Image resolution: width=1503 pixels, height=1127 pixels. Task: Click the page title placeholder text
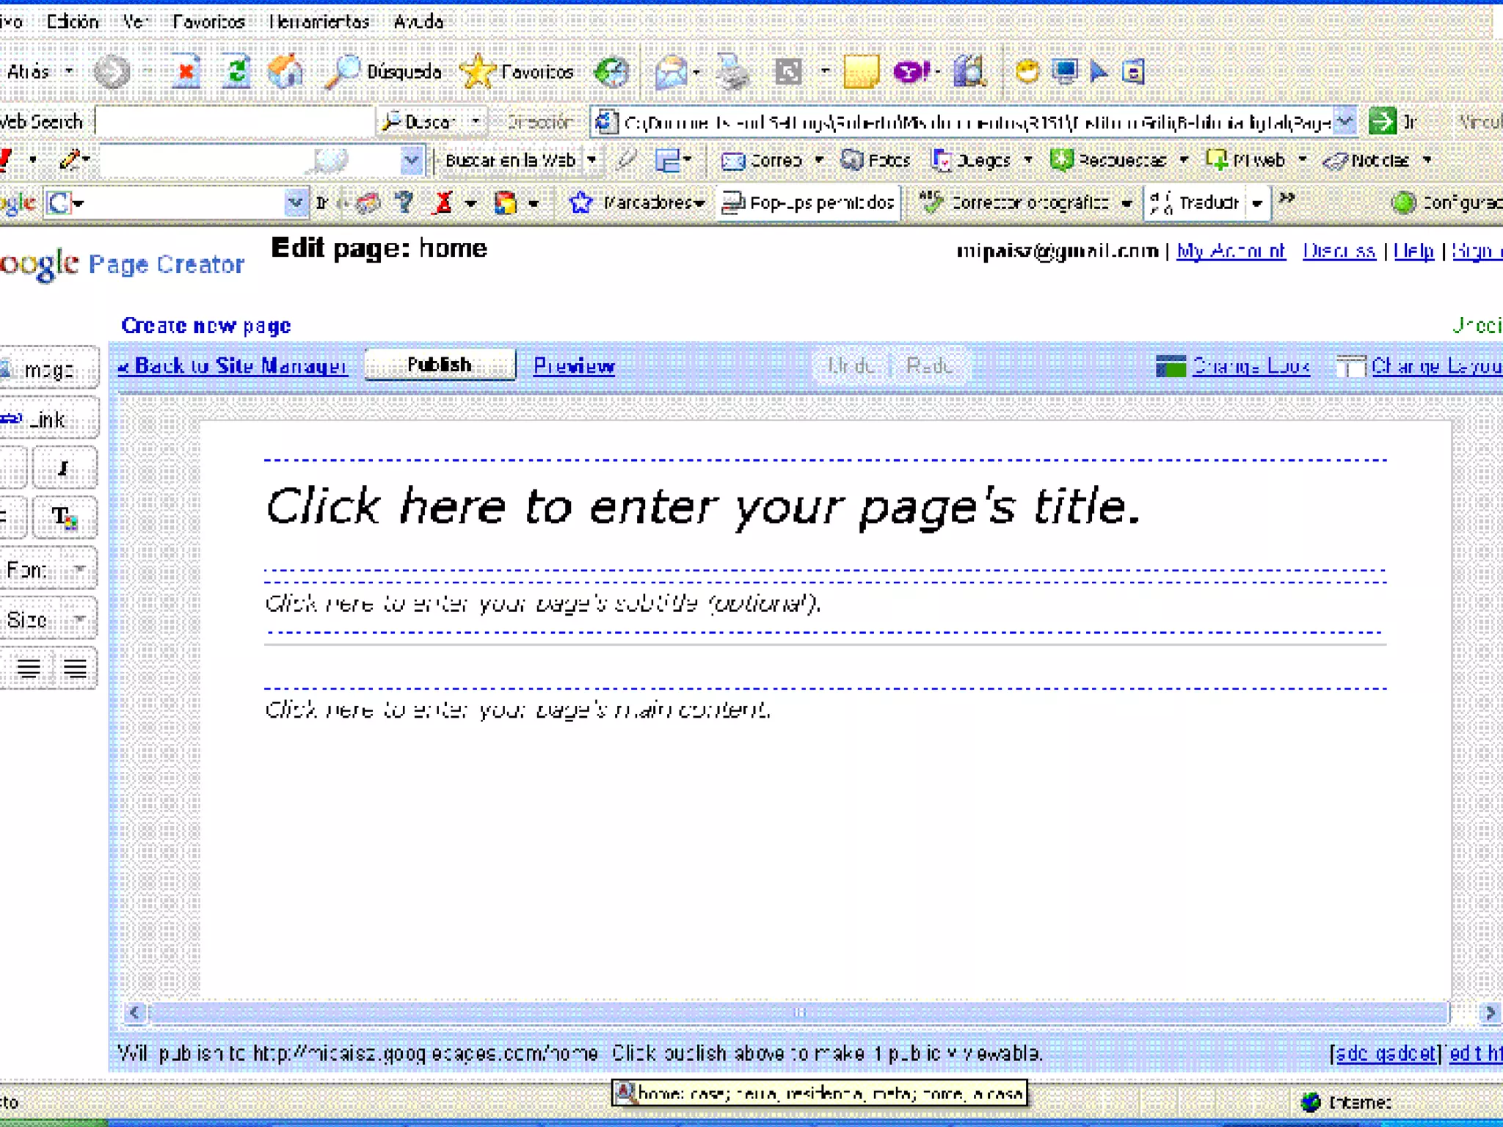[x=702, y=506]
